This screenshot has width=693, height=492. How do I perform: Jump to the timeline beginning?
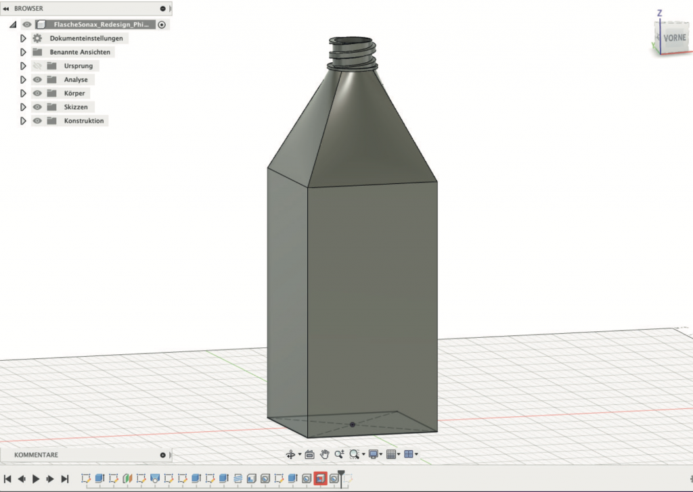click(7, 478)
